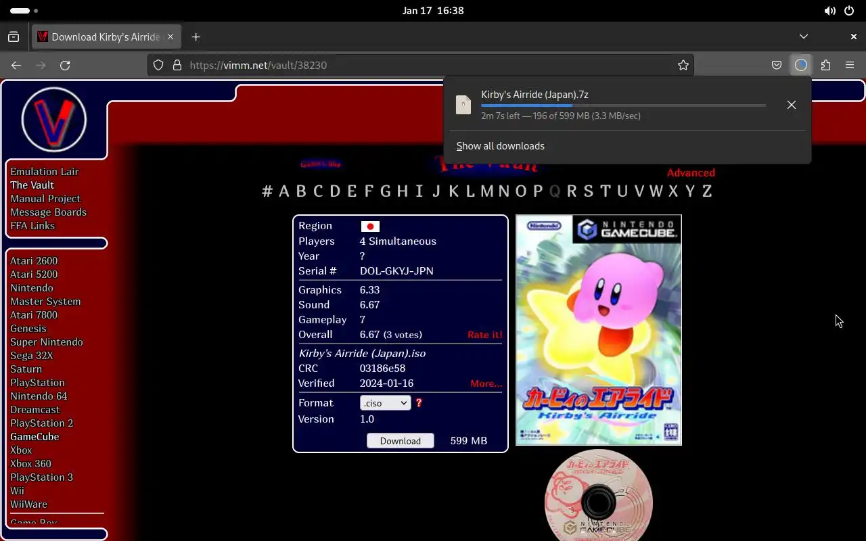View the Kirby's Airride disc image

point(599,495)
